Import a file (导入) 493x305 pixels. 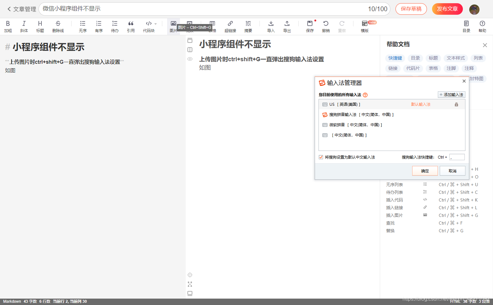[271, 26]
